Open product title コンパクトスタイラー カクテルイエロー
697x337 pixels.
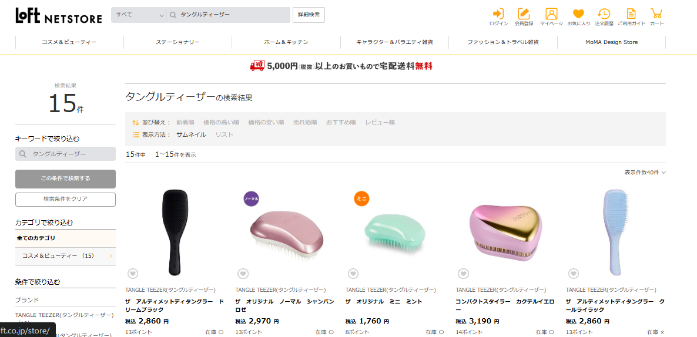point(505,305)
